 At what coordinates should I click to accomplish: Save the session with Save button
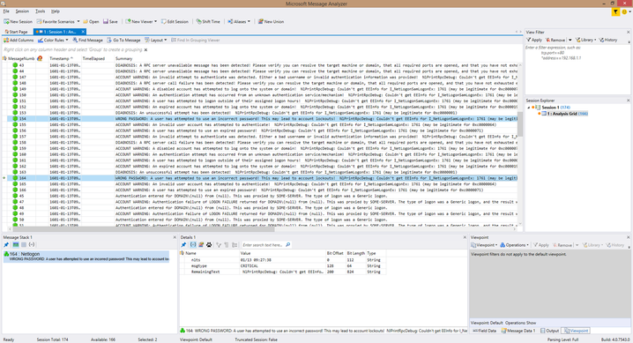[x=110, y=21]
